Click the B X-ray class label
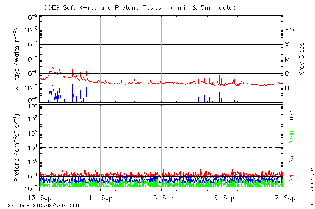 click(287, 88)
